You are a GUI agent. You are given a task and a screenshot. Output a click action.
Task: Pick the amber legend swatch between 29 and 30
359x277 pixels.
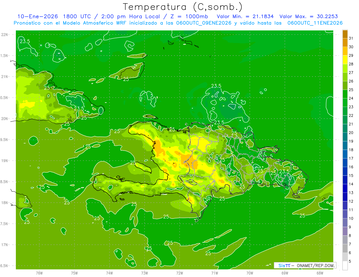pos(345,51)
